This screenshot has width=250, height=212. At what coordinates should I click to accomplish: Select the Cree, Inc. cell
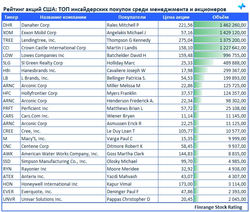click(x=63, y=131)
